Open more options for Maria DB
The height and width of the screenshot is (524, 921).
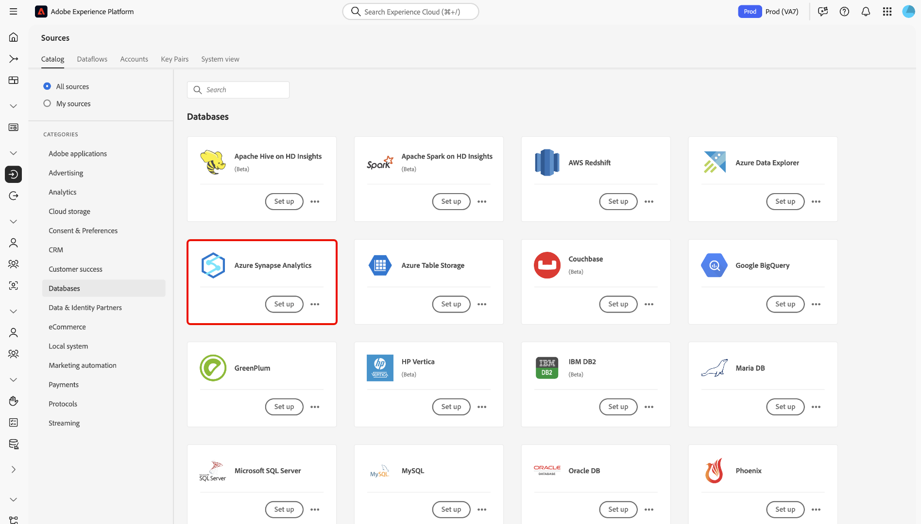click(x=816, y=407)
